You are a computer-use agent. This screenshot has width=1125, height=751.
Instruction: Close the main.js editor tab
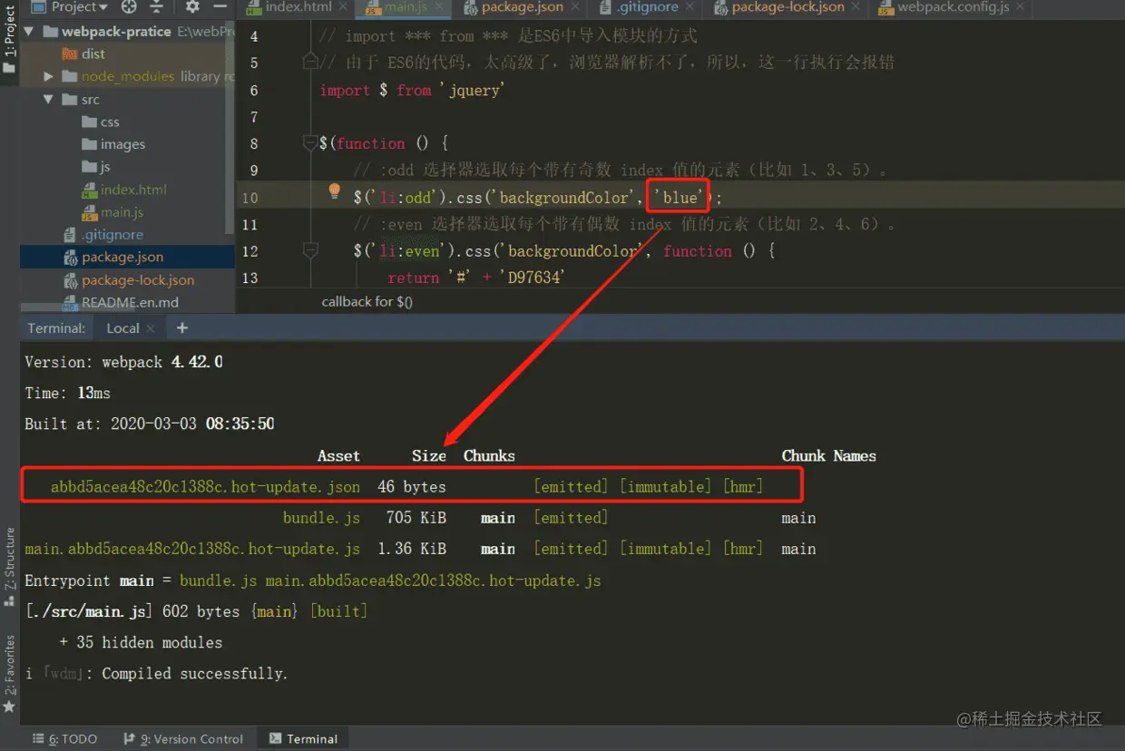tap(441, 7)
